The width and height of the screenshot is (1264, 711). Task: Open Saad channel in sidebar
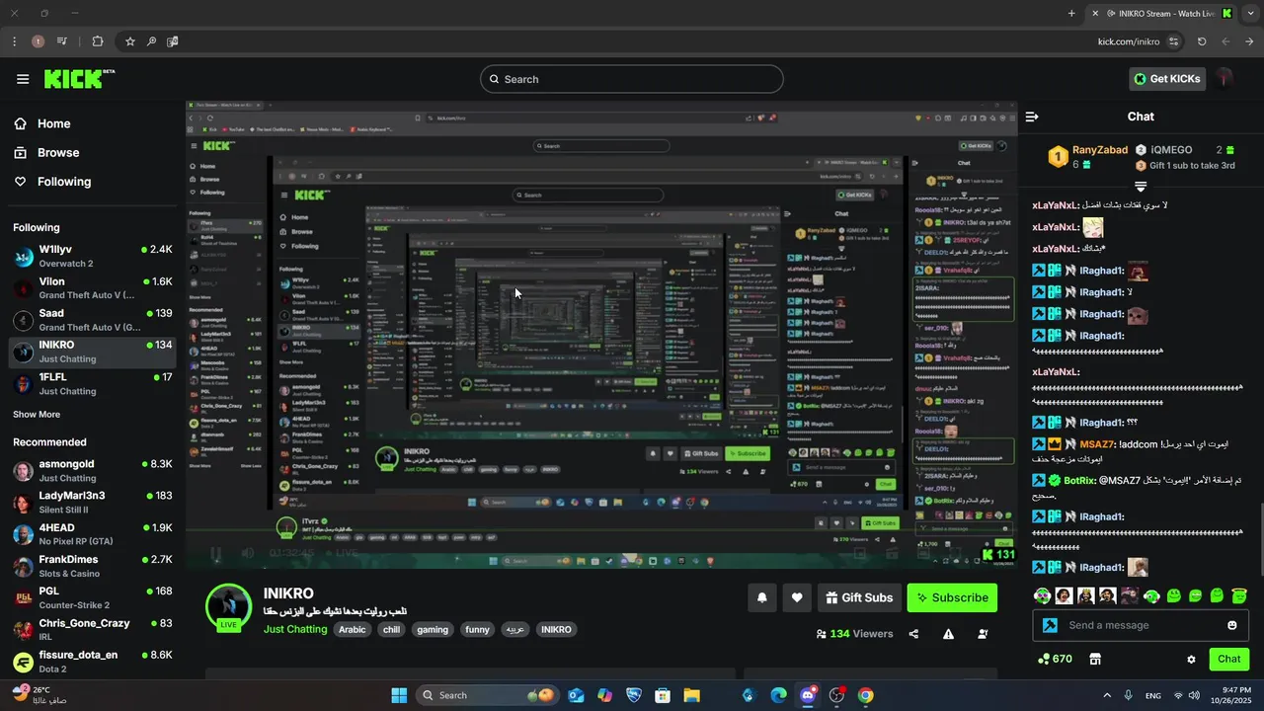pos(93,320)
